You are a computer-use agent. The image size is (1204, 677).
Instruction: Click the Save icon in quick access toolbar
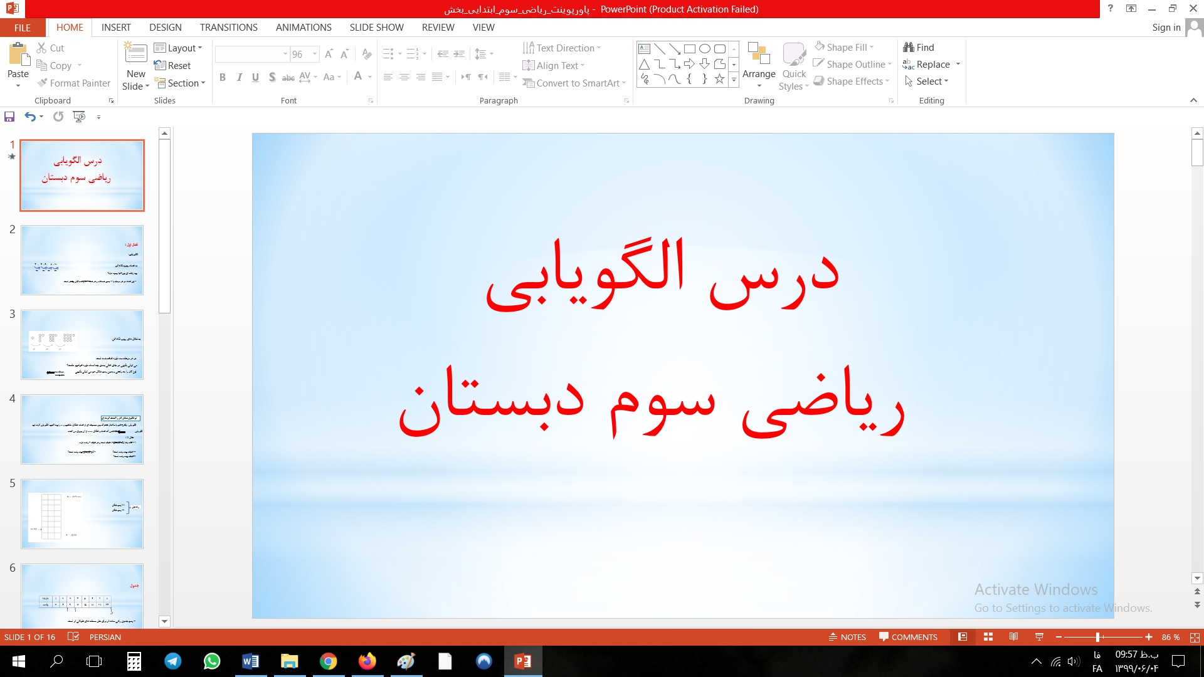9,117
